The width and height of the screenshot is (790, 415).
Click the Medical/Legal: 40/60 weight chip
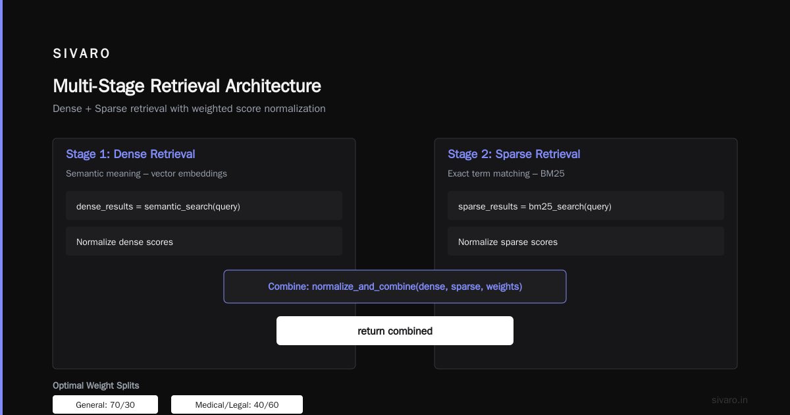pyautogui.click(x=237, y=404)
